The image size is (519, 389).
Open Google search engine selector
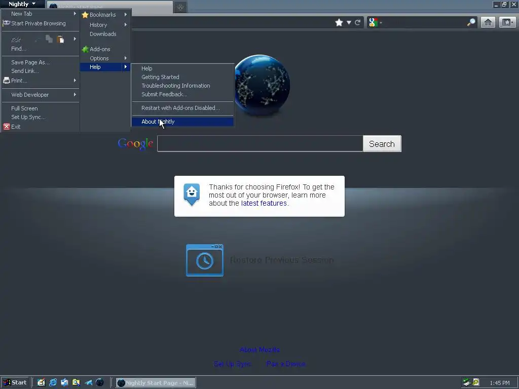click(x=376, y=22)
